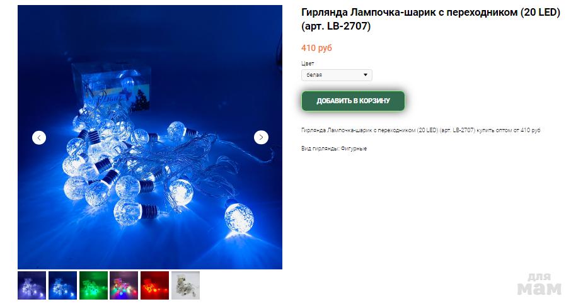
Task: Click the Цвет label above the dropdown
Action: click(x=308, y=64)
